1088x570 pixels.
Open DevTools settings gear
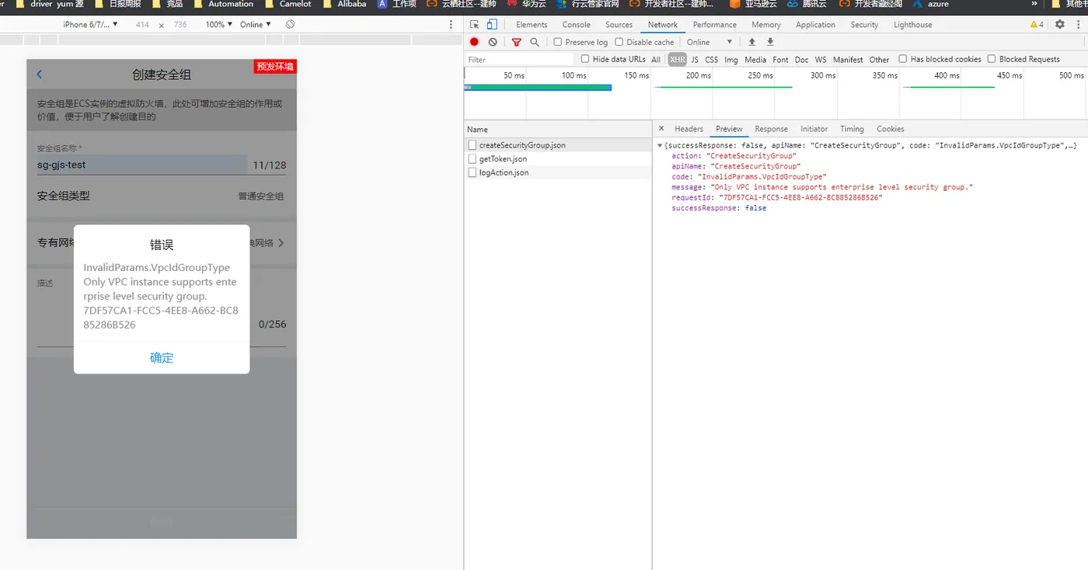1060,25
